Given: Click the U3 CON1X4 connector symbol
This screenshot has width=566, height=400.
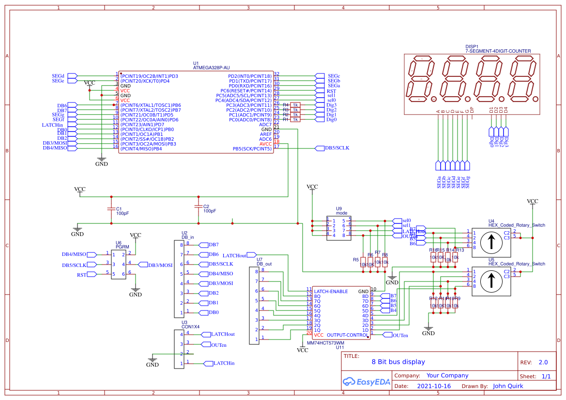Looking at the screenshot, I should pyautogui.click(x=179, y=348).
